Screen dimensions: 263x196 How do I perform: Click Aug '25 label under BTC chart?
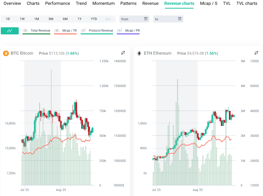coord(61,190)
